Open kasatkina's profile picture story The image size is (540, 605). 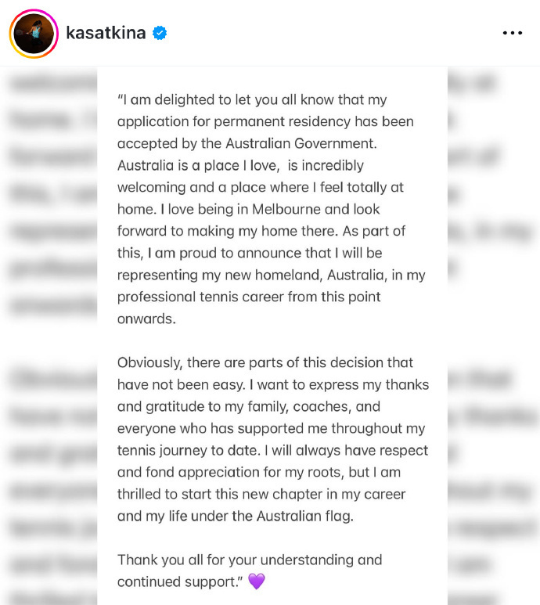tap(34, 34)
